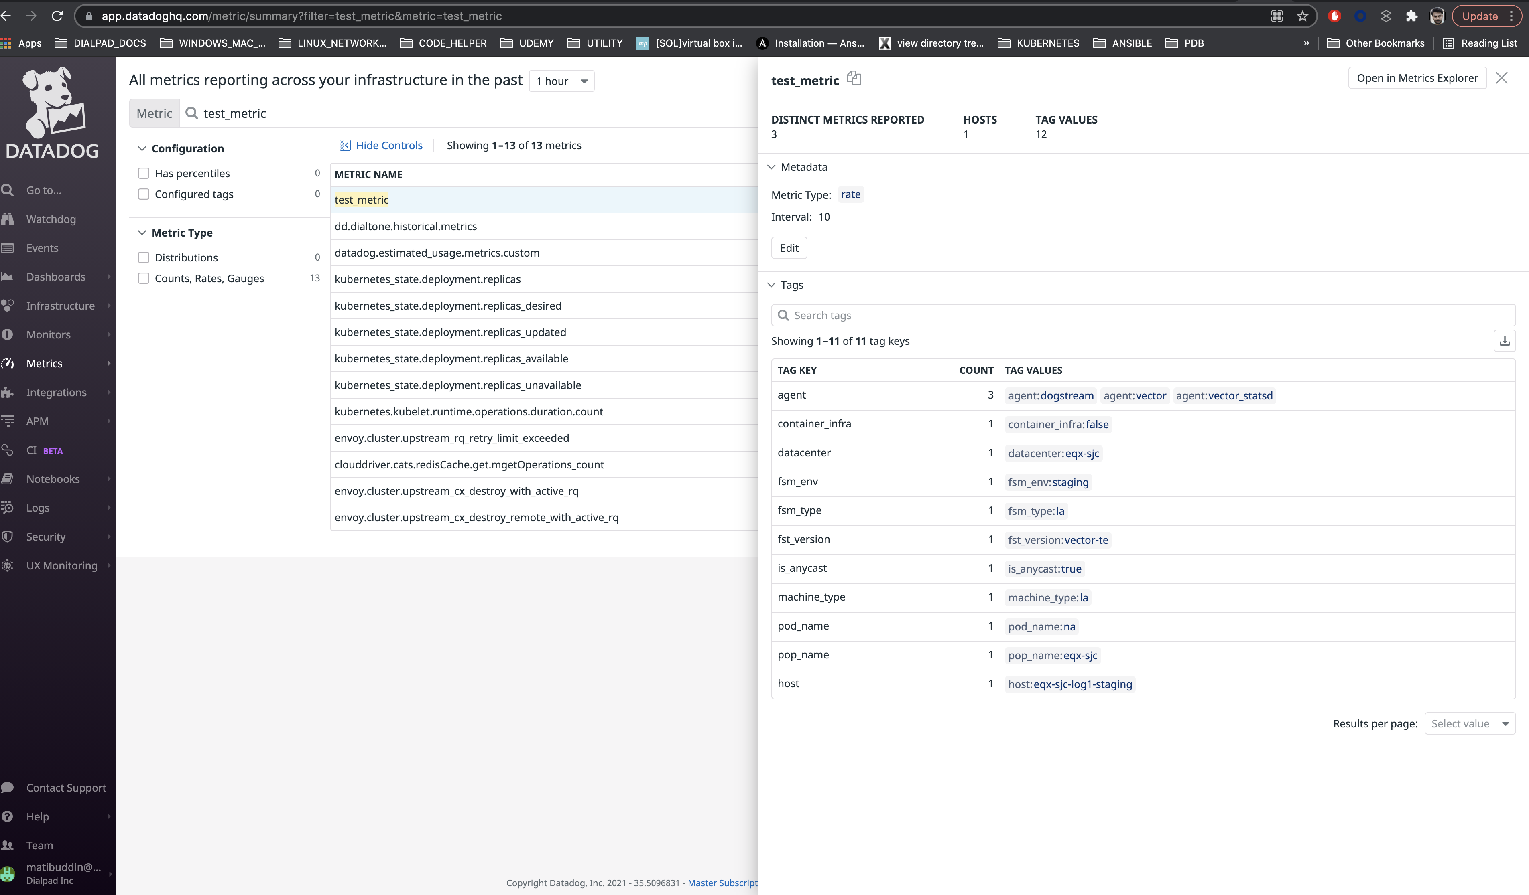Check the Distributions filter checkbox

pos(144,258)
